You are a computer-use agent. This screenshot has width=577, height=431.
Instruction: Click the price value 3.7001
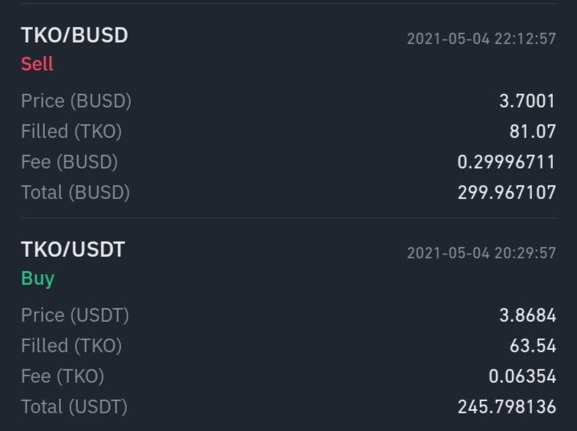(527, 101)
